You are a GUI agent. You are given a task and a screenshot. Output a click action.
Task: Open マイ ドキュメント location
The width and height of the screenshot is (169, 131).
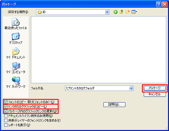[16, 53]
